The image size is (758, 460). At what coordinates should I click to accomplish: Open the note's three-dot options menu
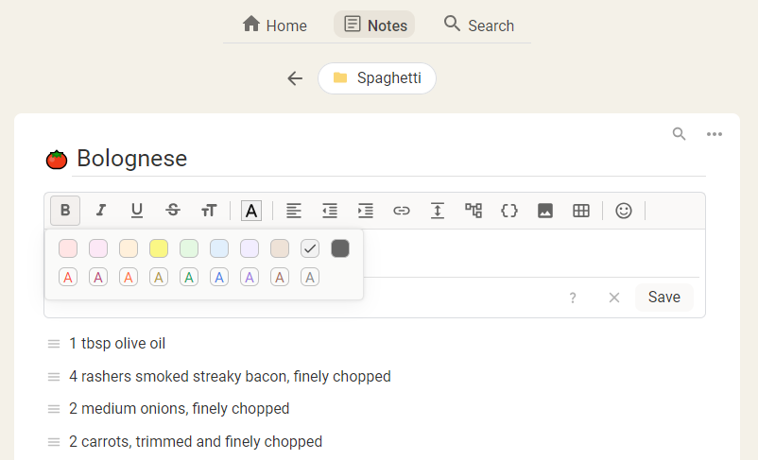715,134
